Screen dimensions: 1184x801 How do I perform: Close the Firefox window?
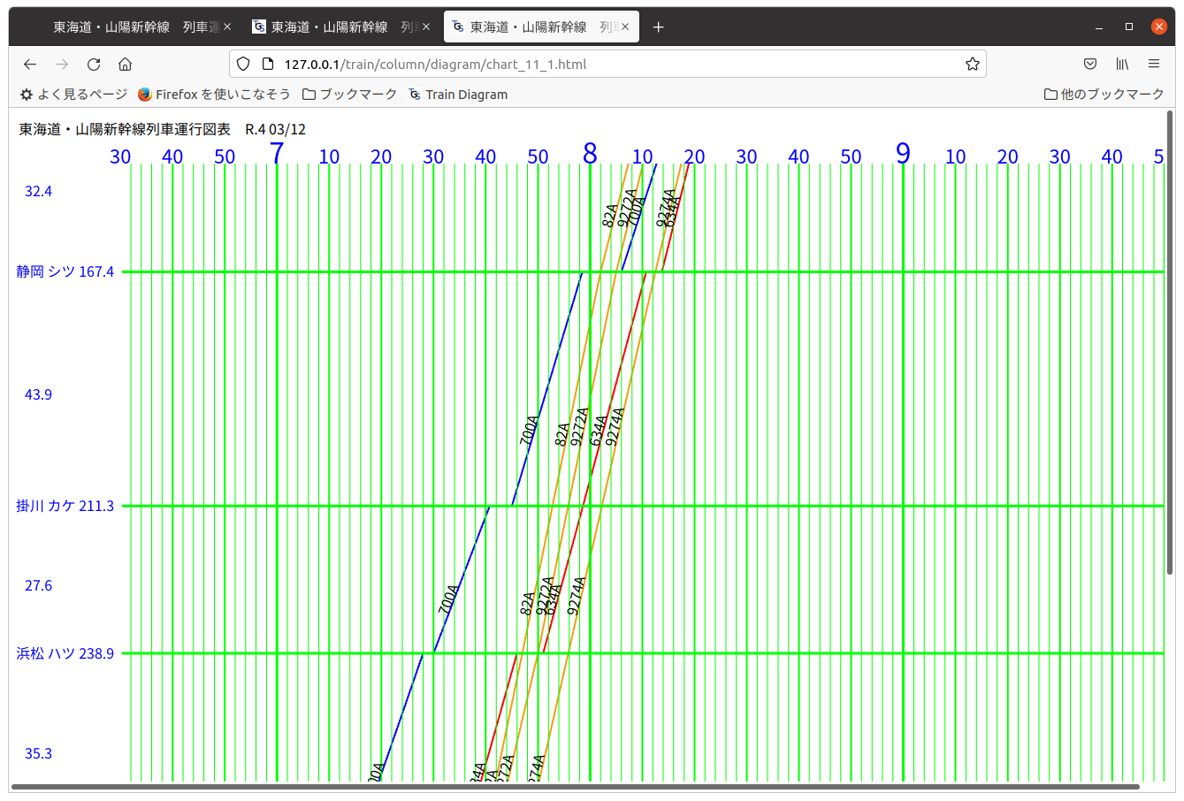pos(1159,27)
